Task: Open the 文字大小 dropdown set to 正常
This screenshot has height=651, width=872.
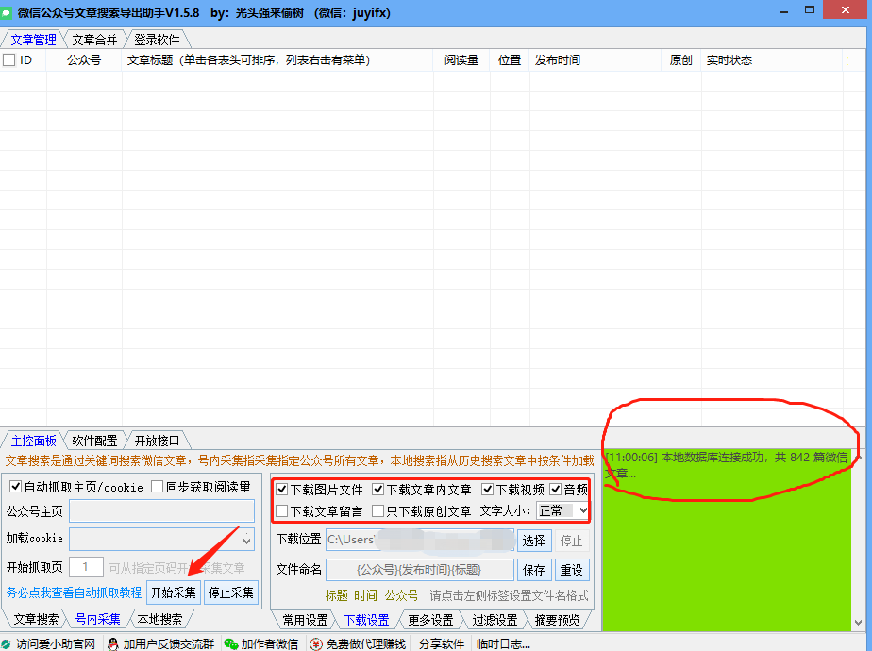Action: tap(562, 510)
